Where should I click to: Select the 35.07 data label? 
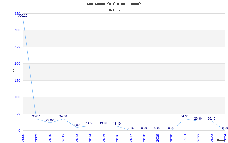click(36, 116)
